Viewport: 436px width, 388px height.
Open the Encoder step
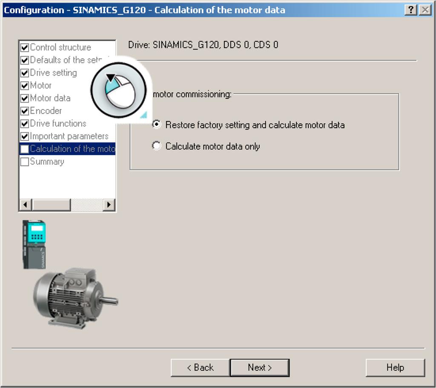46,111
